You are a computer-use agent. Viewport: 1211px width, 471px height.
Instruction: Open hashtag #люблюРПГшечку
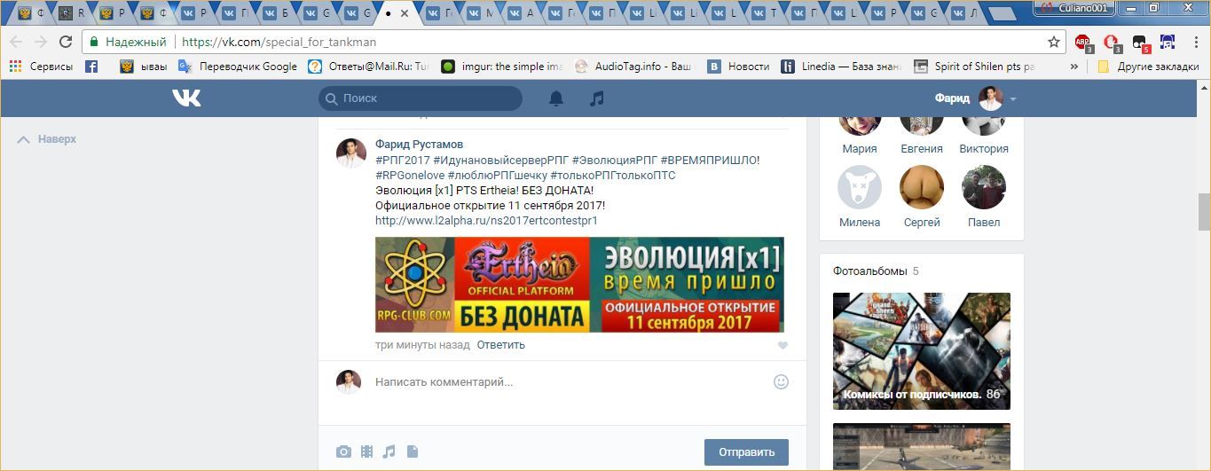coord(497,176)
